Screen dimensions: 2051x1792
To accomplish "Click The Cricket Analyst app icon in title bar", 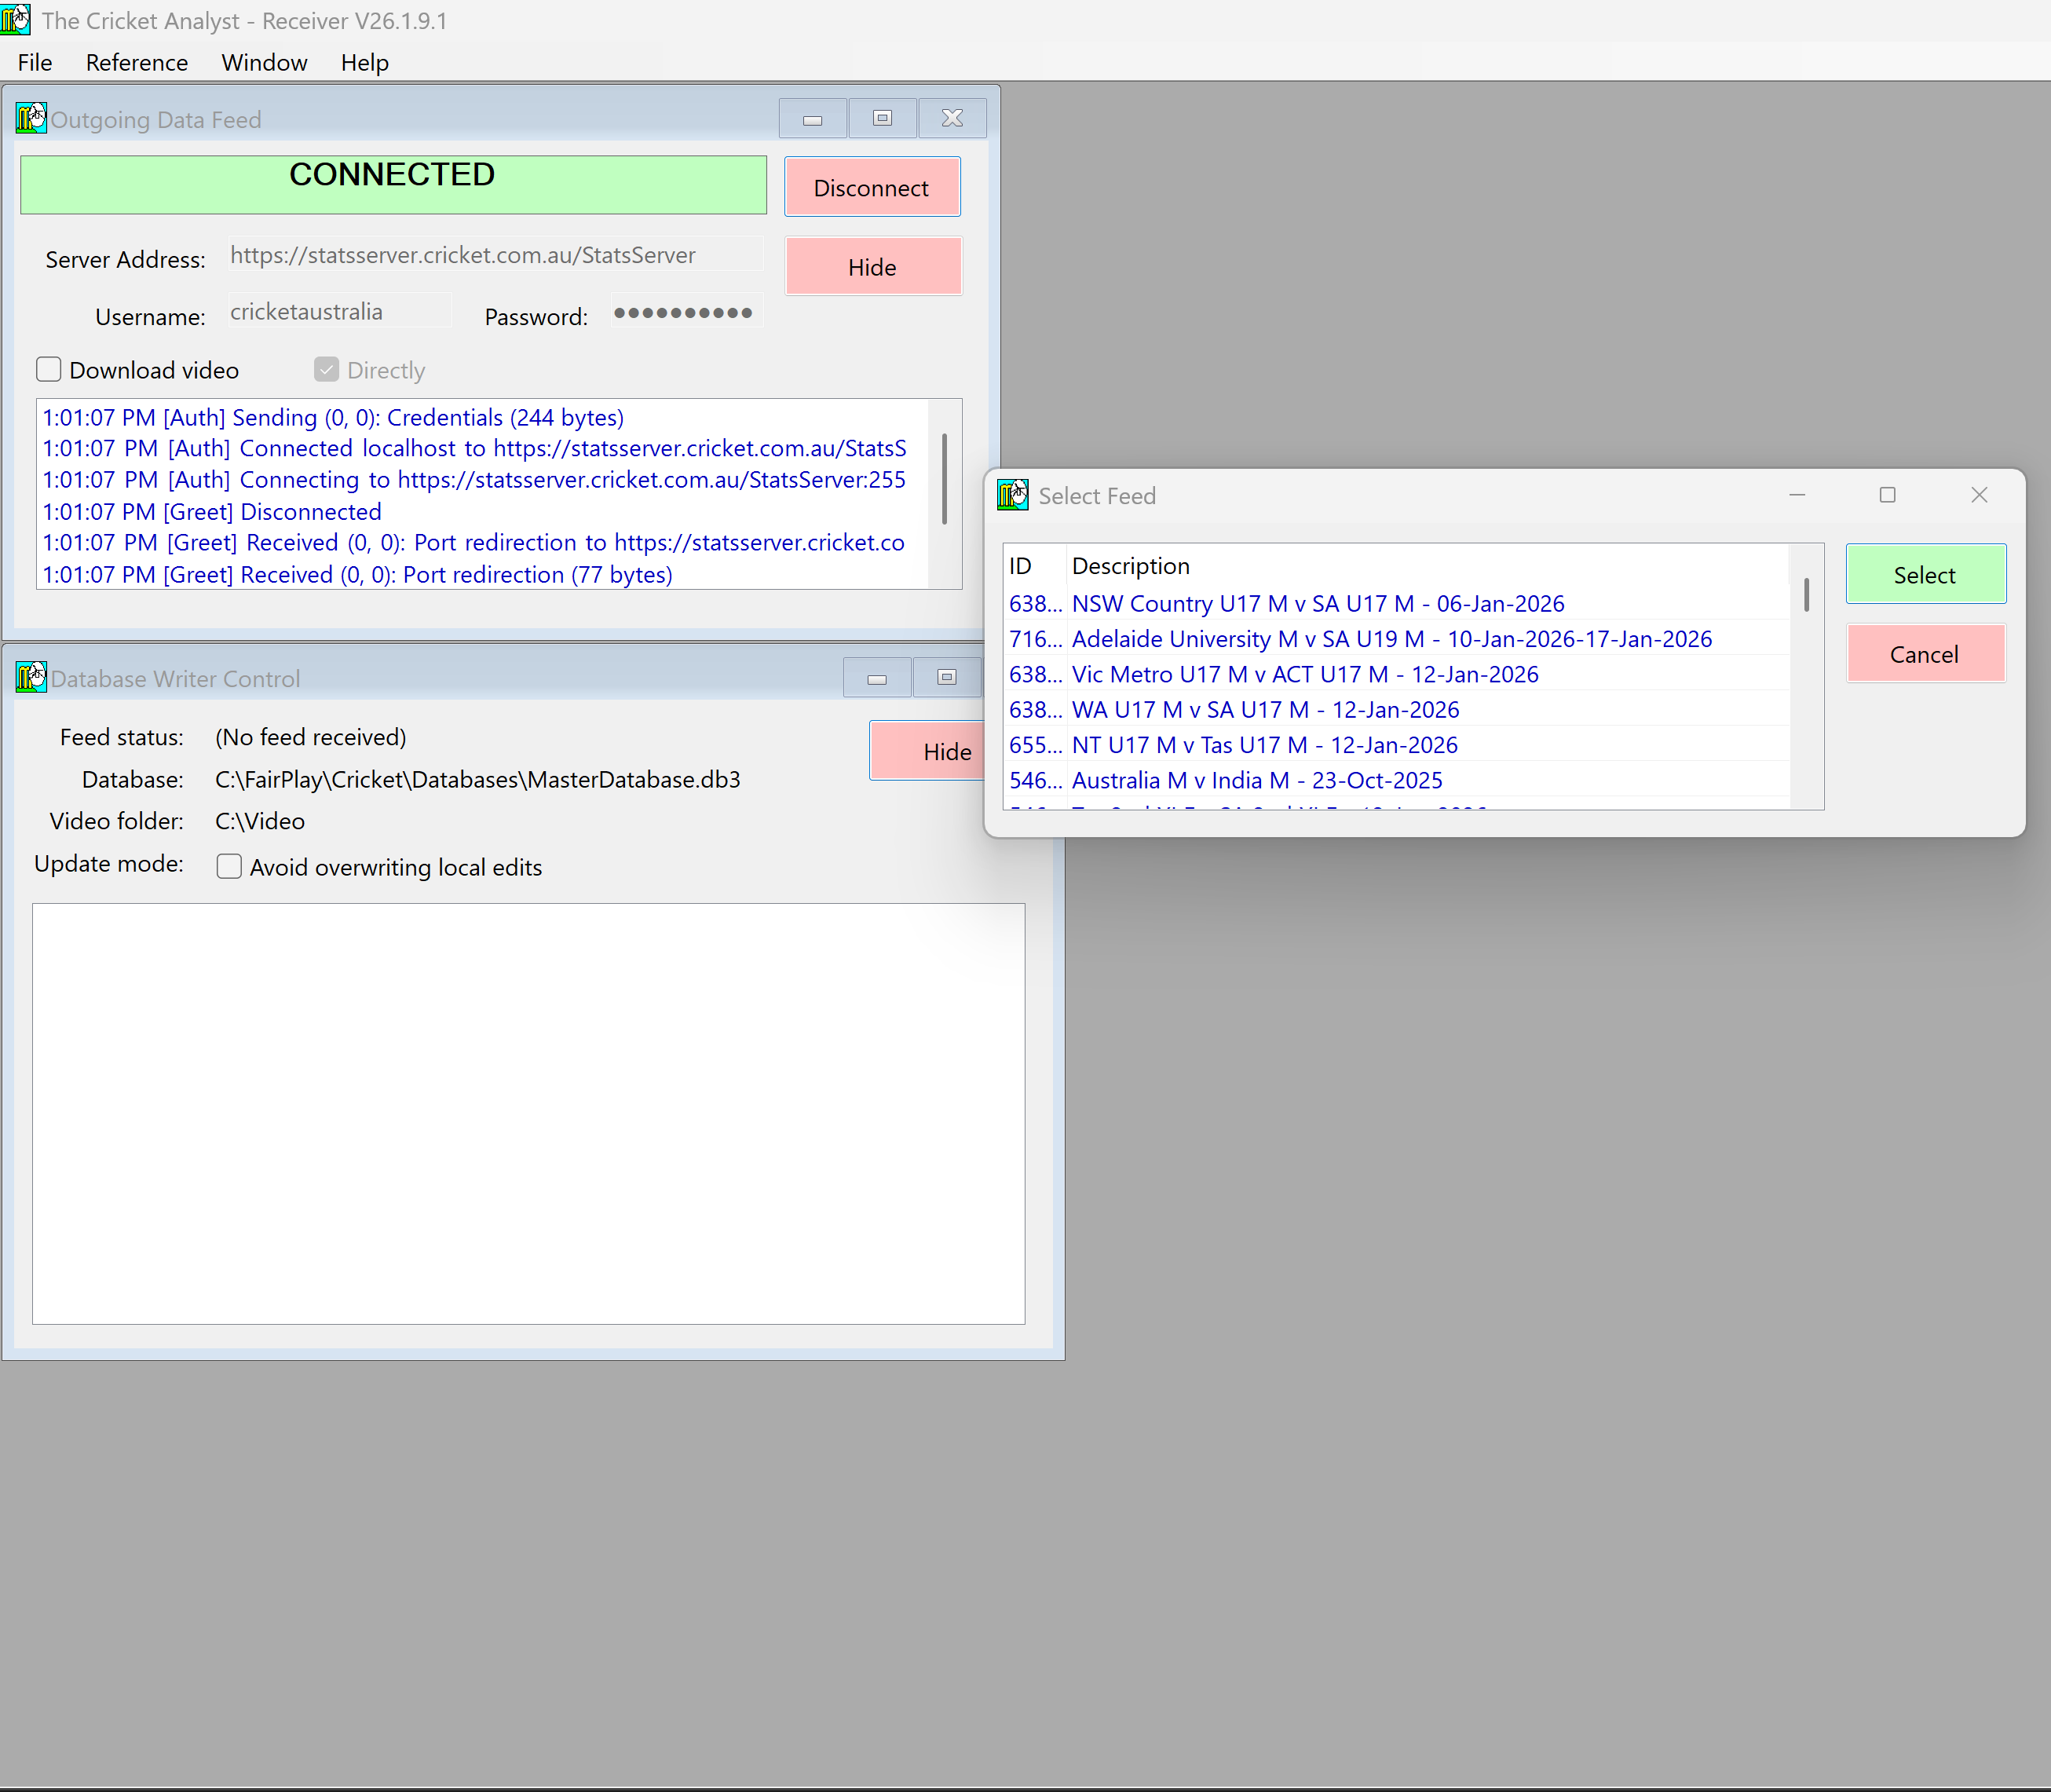I will click(x=16, y=19).
